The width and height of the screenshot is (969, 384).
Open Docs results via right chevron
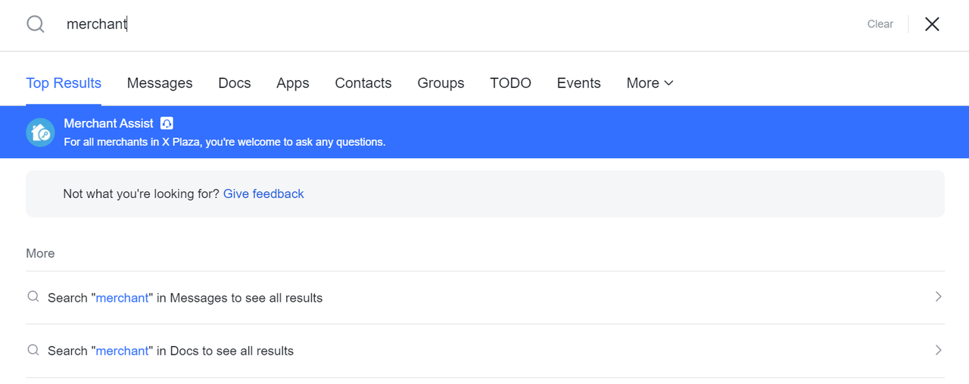click(938, 350)
